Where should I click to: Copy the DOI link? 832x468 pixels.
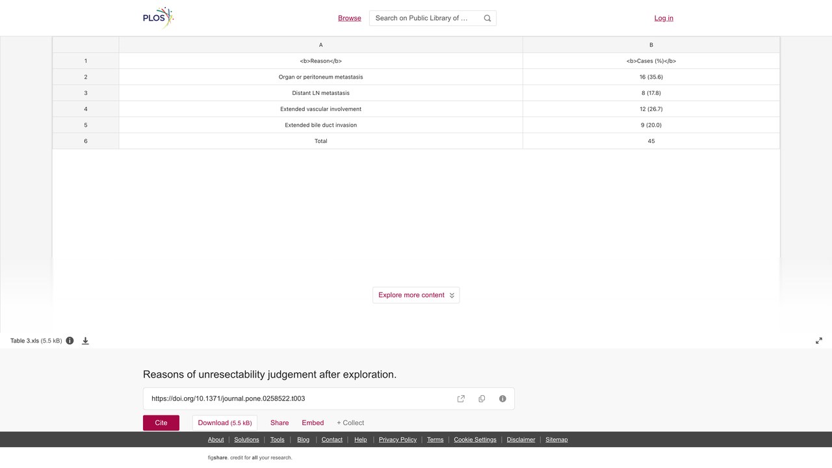pyautogui.click(x=482, y=398)
